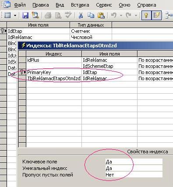Toggle the Primary Key toolbar button

click(x=146, y=15)
